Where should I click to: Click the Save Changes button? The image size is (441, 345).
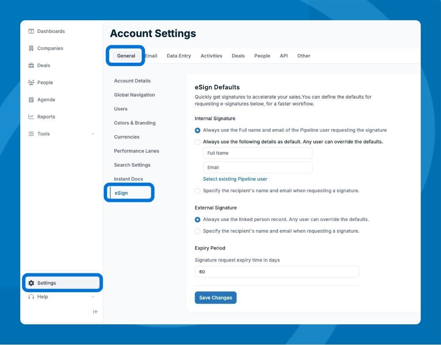click(216, 298)
